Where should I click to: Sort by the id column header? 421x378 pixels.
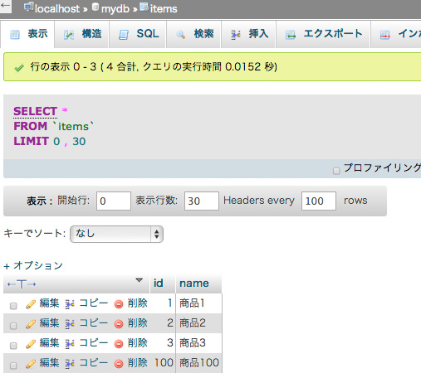pyautogui.click(x=159, y=283)
